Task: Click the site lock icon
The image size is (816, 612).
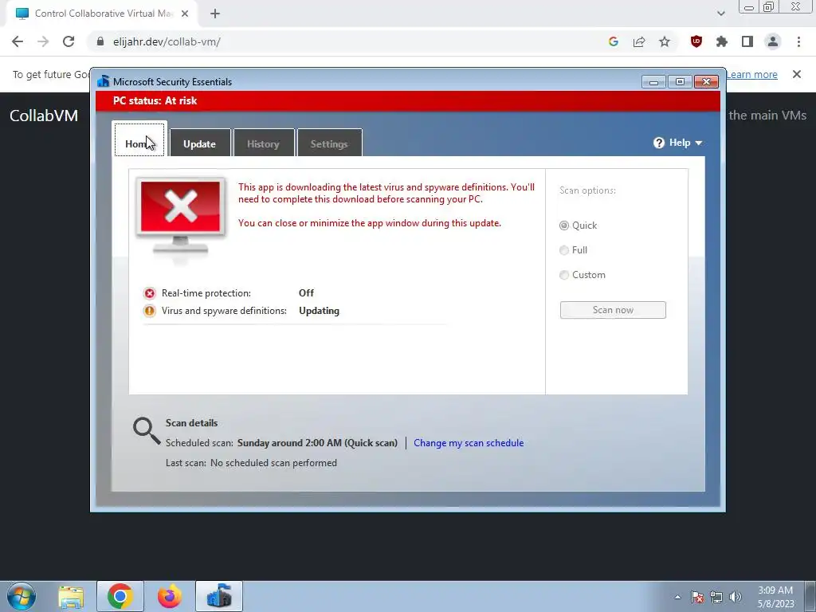Action: coord(100,41)
